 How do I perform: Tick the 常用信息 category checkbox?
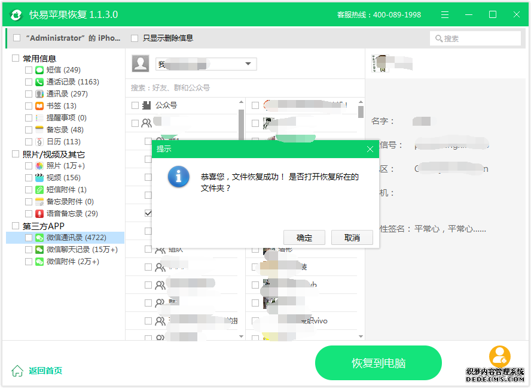tap(16, 58)
